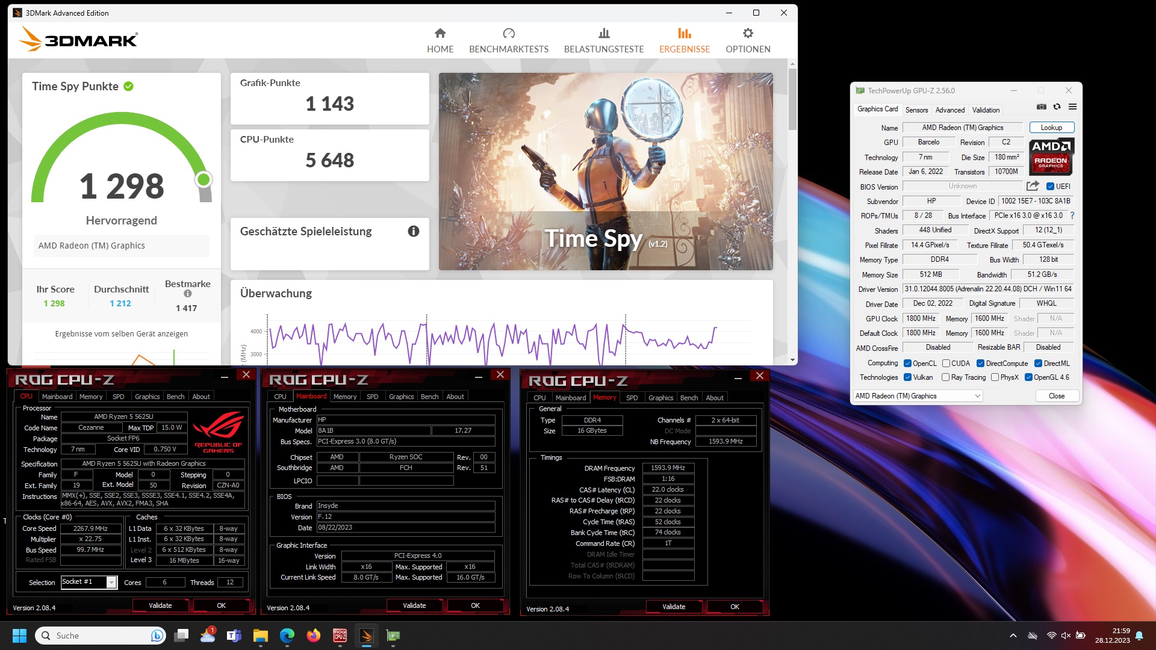Open Firefox from taskbar
This screenshot has width=1156, height=650.
pos(314,636)
